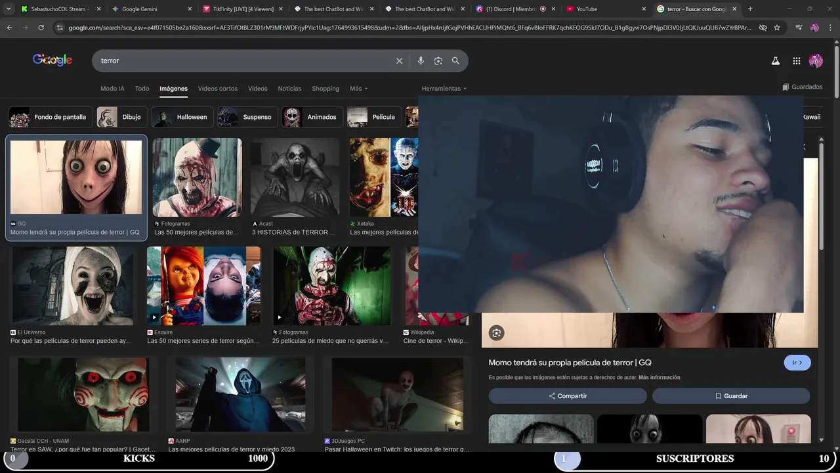This screenshot has height=473, width=840.
Task: Filter by Dibujo chip
Action: (x=121, y=117)
